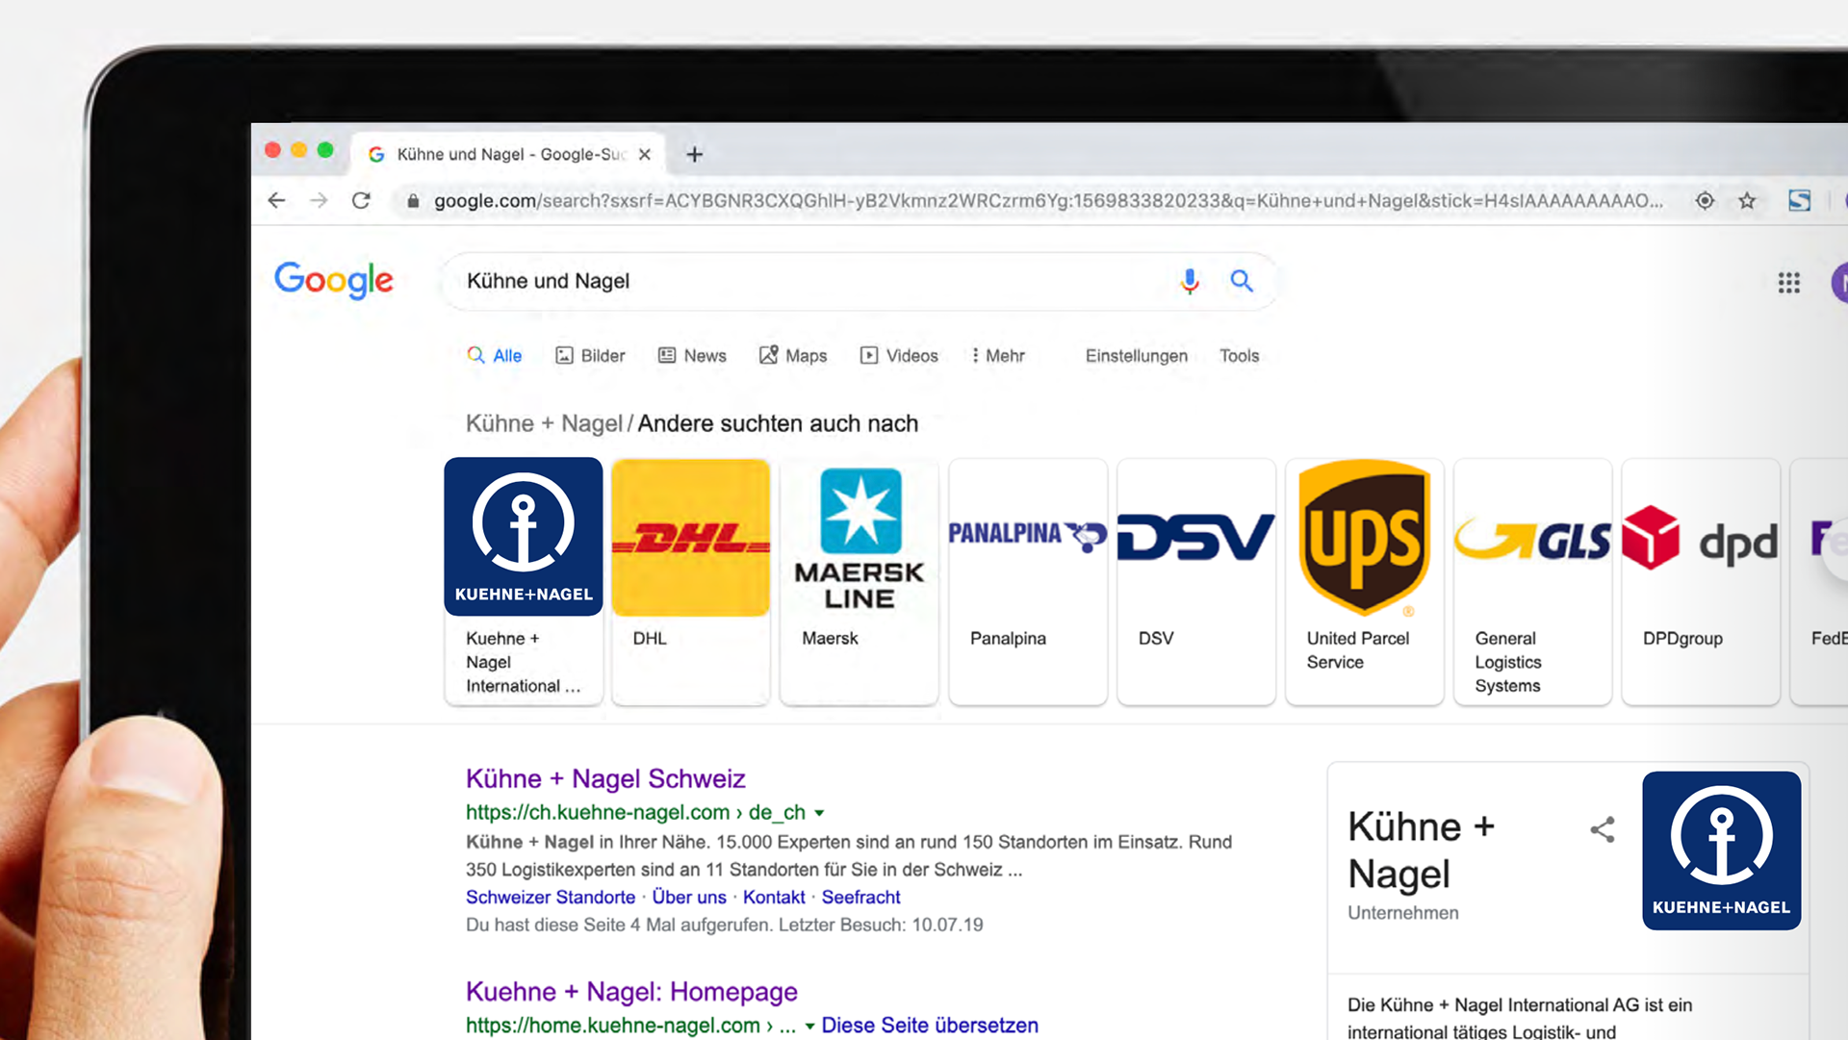Open location target icon in address bar

1705,200
